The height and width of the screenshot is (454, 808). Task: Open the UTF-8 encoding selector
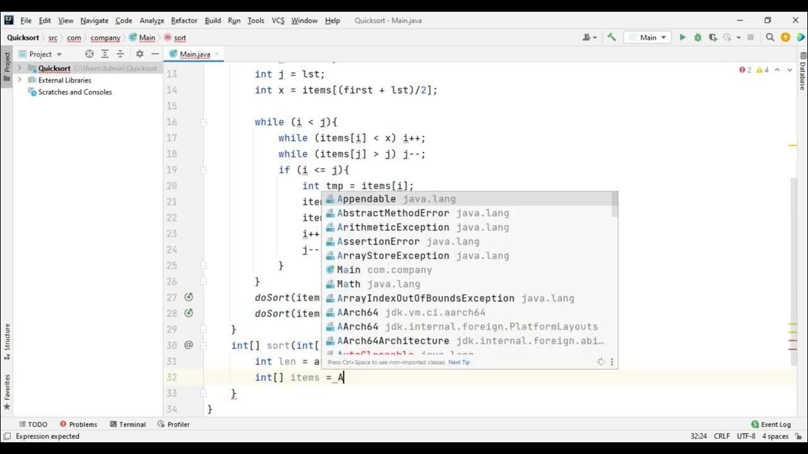746,436
